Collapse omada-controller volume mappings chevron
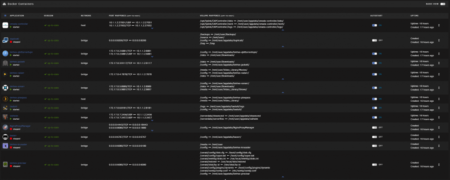The height and width of the screenshot is (180, 450). tap(283, 30)
